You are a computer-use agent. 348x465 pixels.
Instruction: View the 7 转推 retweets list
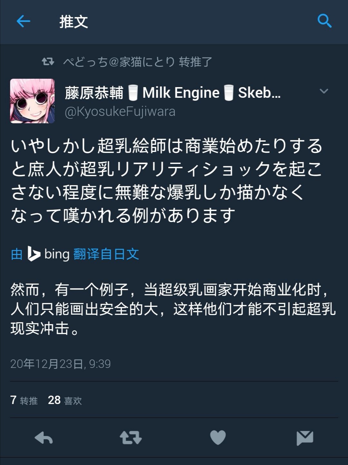[x=24, y=400]
